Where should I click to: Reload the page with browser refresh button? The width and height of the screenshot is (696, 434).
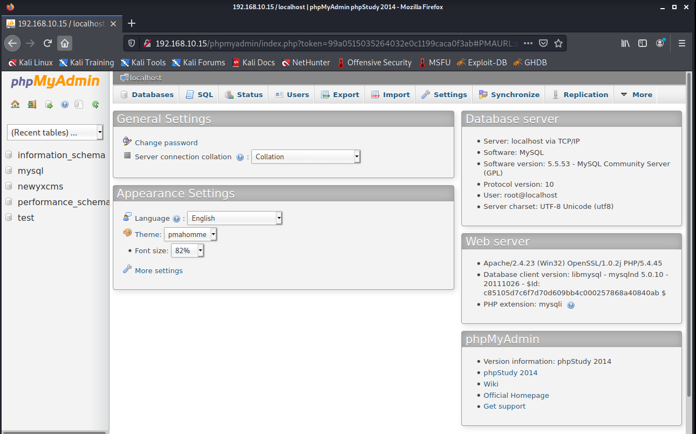point(47,43)
